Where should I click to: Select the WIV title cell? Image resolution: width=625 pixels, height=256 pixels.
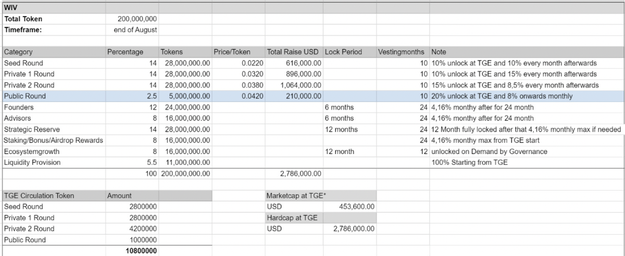pos(10,8)
